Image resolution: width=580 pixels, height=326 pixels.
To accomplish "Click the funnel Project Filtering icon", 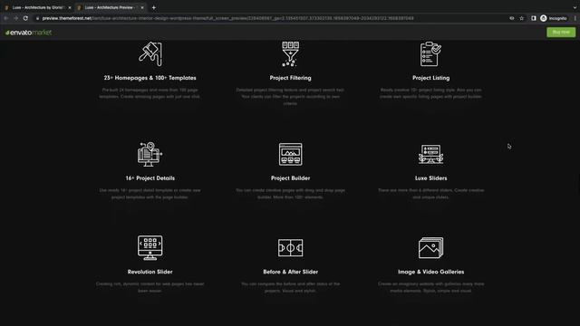I will (290, 53).
